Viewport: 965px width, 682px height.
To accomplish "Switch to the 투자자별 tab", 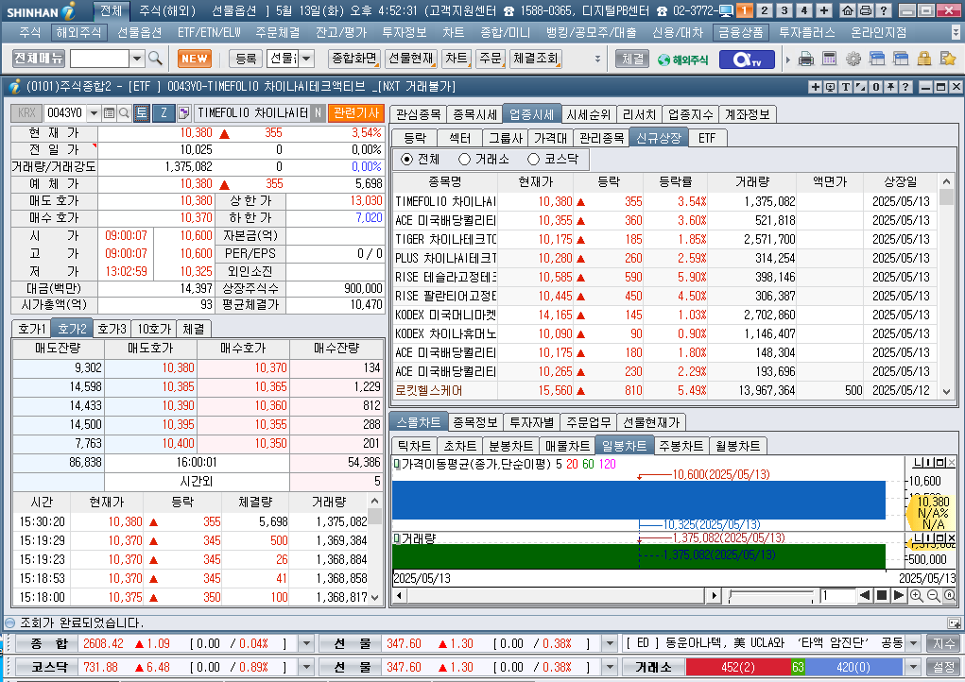I will pos(531,422).
